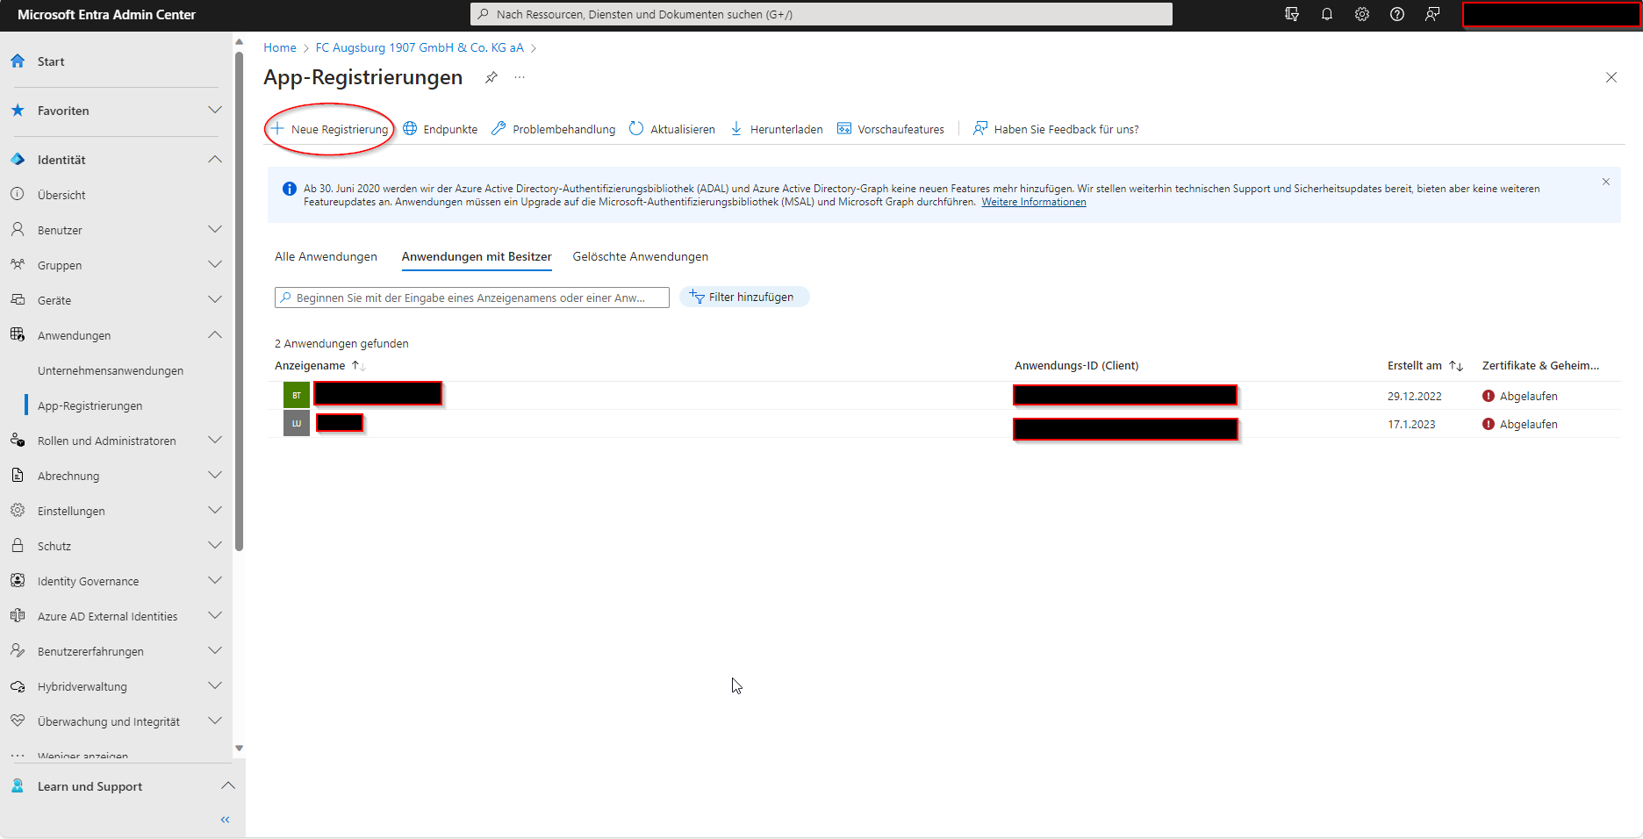The height and width of the screenshot is (839, 1643).
Task: Click the Schutz lock icon
Action: (18, 545)
